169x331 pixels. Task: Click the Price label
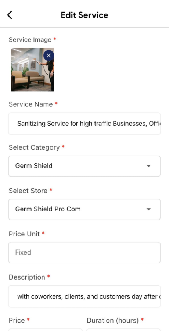pyautogui.click(x=17, y=320)
